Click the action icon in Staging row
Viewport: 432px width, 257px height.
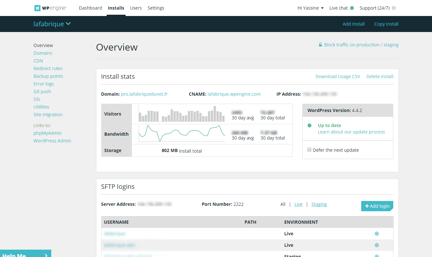(377, 256)
